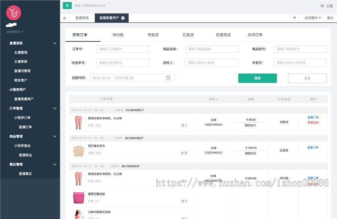Open 小程序商品 in the sidebar

coord(22,146)
